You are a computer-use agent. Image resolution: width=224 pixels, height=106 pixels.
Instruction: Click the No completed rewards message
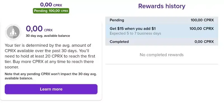(x=162, y=55)
